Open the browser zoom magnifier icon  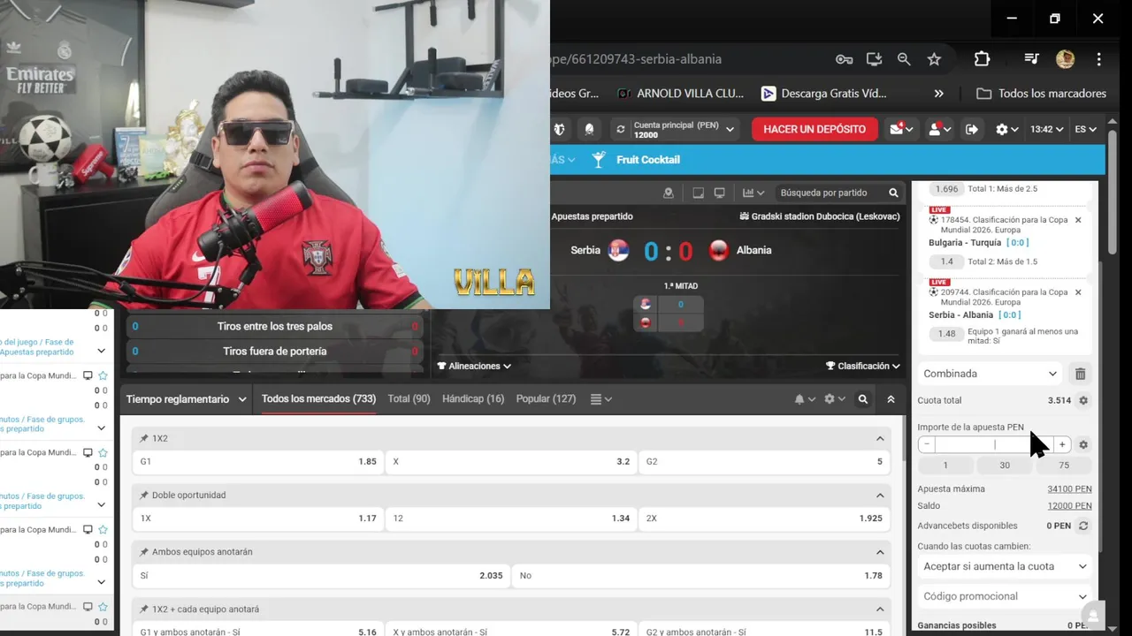coord(904,59)
